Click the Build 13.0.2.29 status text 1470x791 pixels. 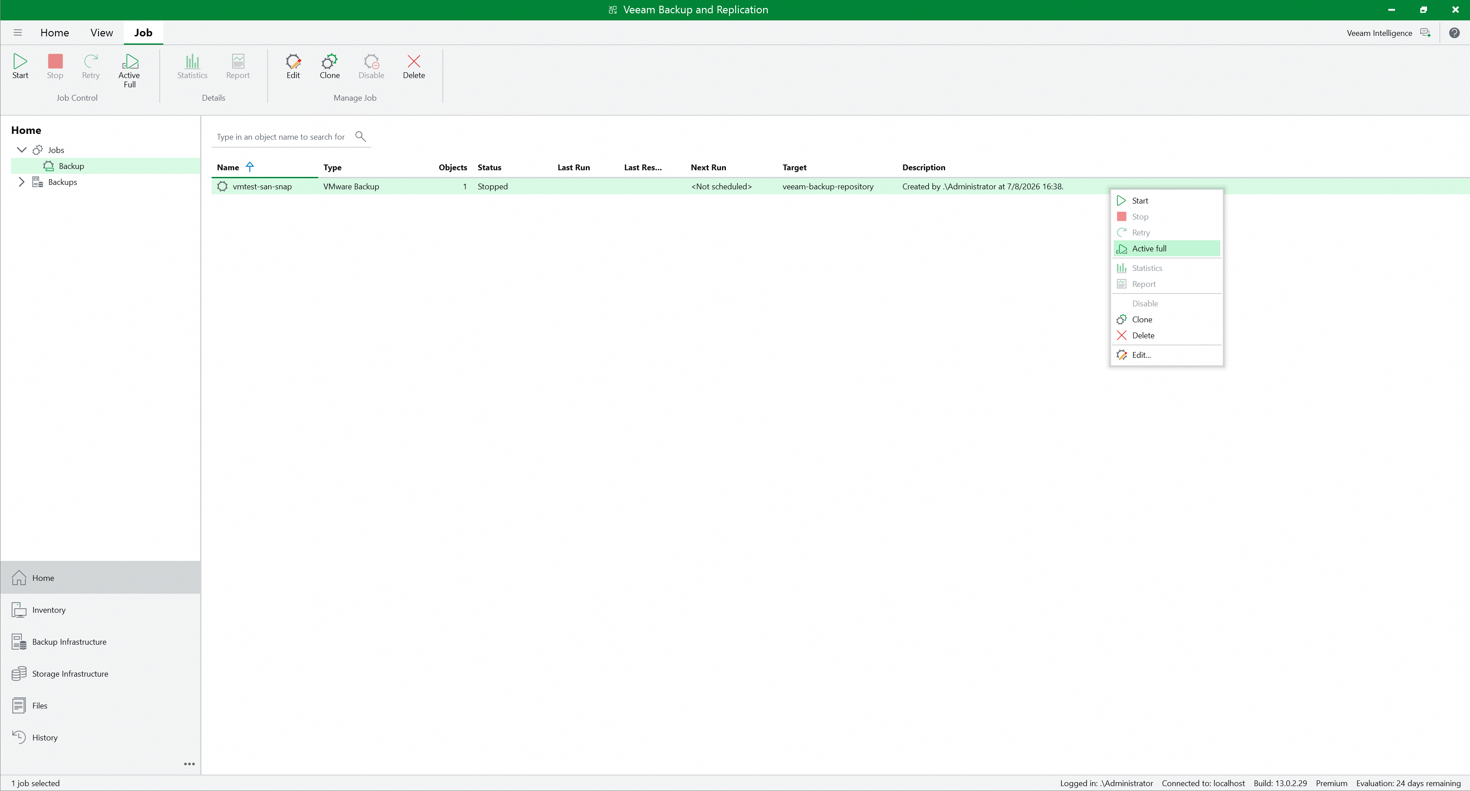tap(1280, 783)
